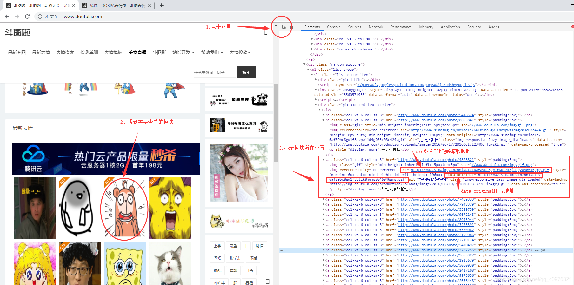Expand the 站长开发 dropdown menu
Viewport: 574px width, 285px height.
click(183, 52)
